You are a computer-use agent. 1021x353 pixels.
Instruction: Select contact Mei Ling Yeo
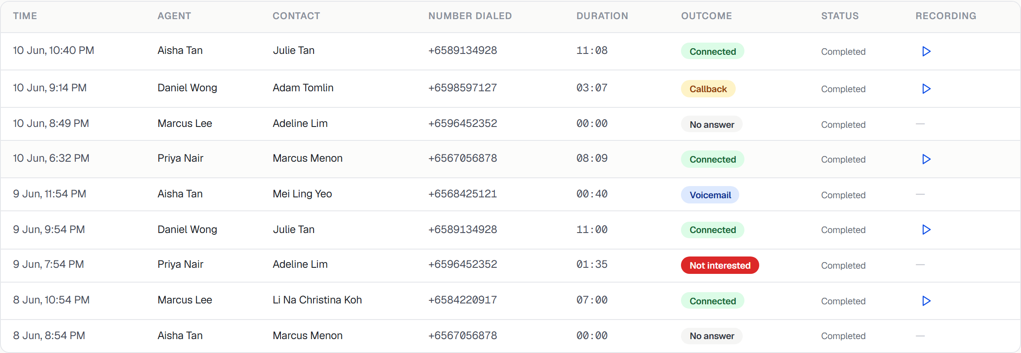[302, 194]
